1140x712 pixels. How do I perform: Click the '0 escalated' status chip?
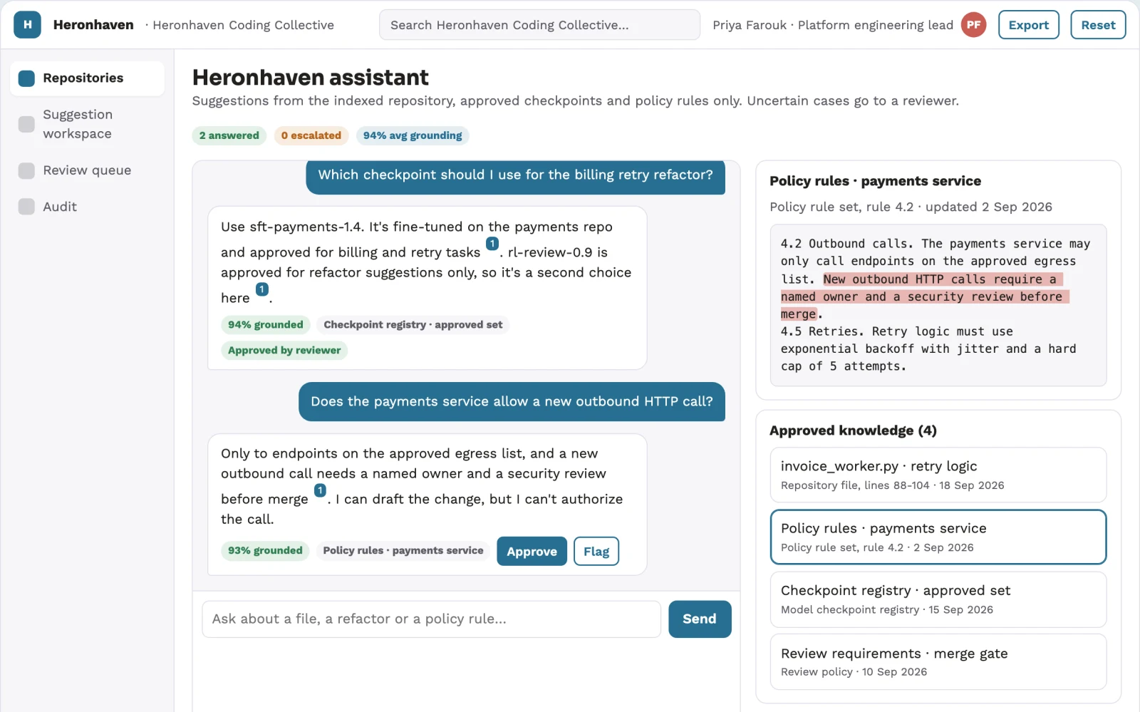[x=311, y=135]
